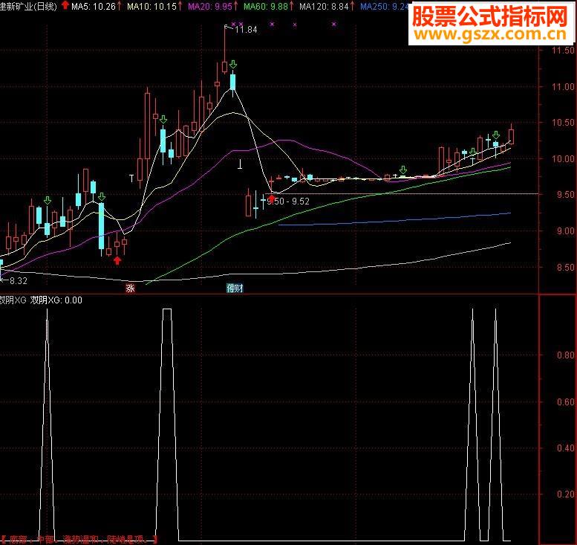Select the blue MA250 label
The image size is (577, 545).
tap(385, 6)
